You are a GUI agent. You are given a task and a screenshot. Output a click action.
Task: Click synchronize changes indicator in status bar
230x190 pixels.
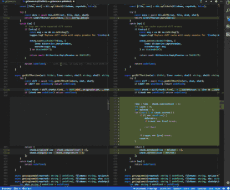17,189
